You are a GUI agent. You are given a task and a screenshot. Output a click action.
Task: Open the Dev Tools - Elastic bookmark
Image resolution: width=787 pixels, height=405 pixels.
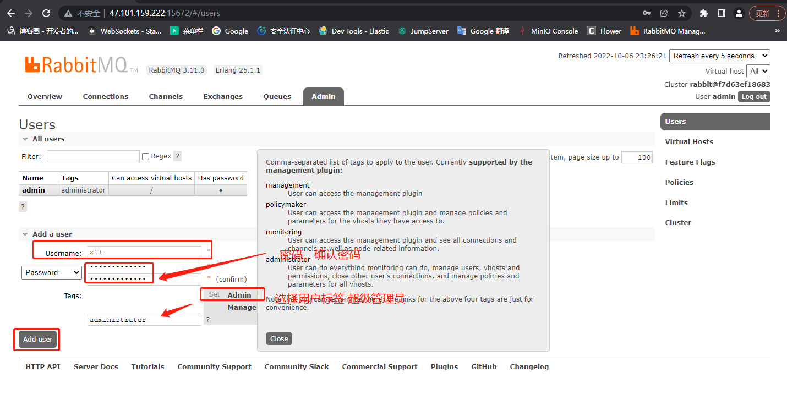354,31
